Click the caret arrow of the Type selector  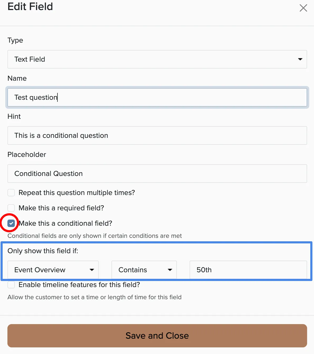tap(300, 59)
